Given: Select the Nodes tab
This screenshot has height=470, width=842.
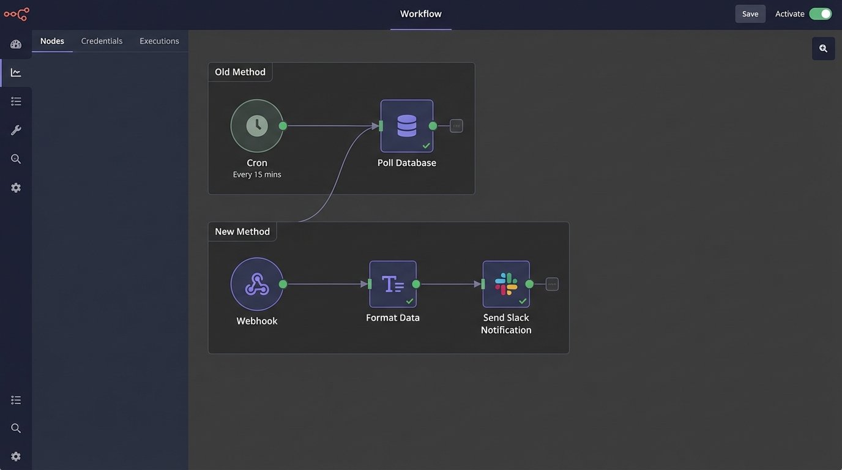Looking at the screenshot, I should tap(52, 41).
